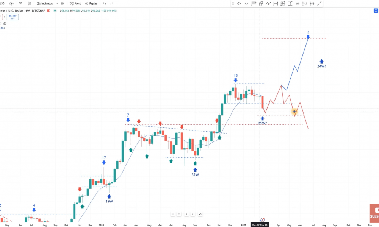The image size is (379, 227).
Task: Click the open price value O96,066
Action: coord(64,11)
